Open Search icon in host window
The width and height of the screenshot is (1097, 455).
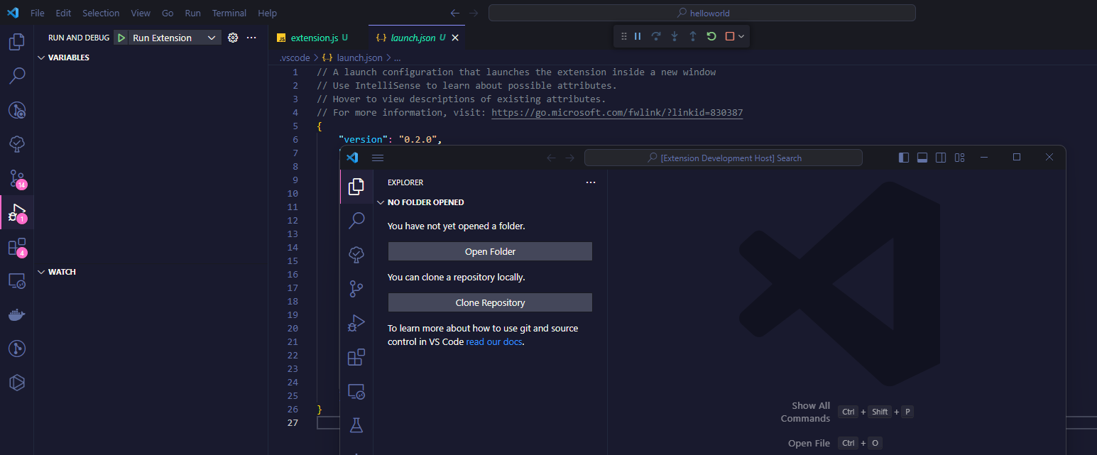[356, 221]
